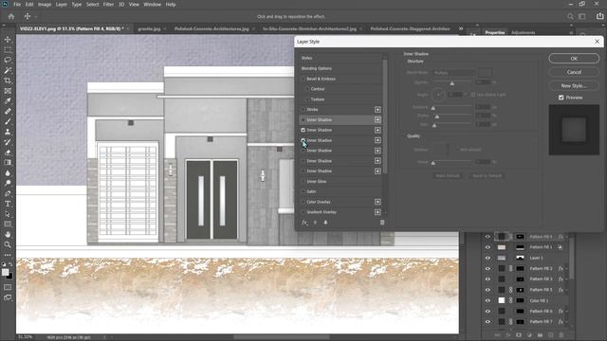Click the shadow color swatch beside Blend Mode
Screen dimensions: 607x341
[x=486, y=72]
